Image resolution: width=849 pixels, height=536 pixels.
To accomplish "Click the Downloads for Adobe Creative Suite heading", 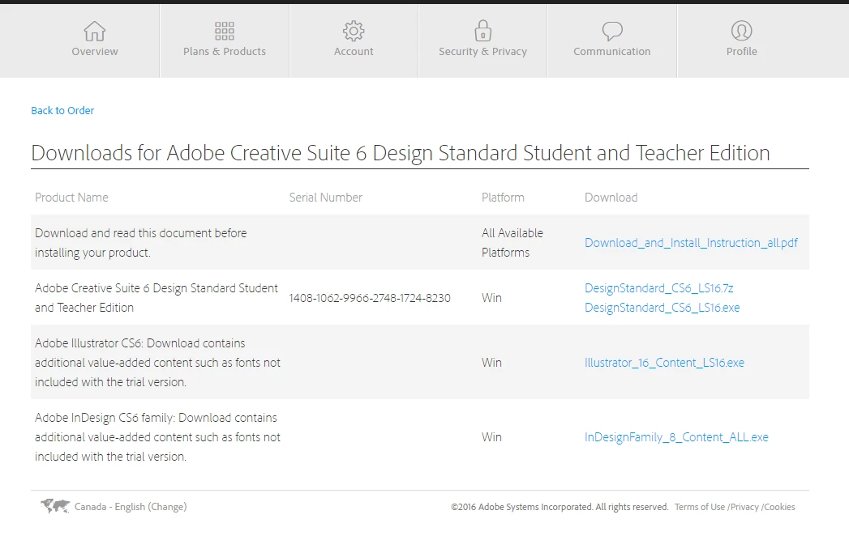I will 400,153.
